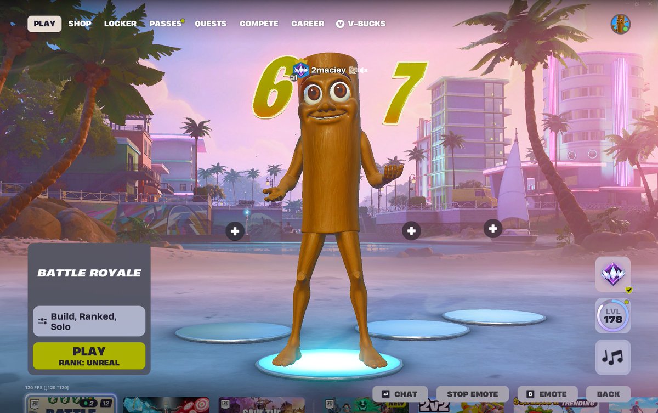Open the player avatar profile menu
This screenshot has height=413, width=658.
pos(620,24)
